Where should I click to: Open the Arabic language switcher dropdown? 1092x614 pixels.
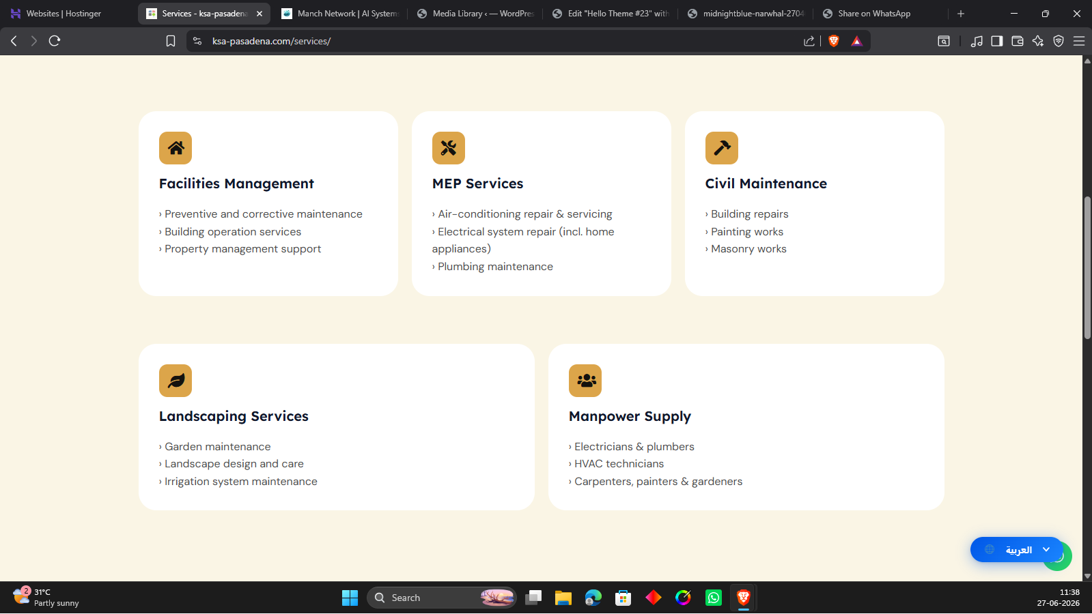(x=1017, y=550)
